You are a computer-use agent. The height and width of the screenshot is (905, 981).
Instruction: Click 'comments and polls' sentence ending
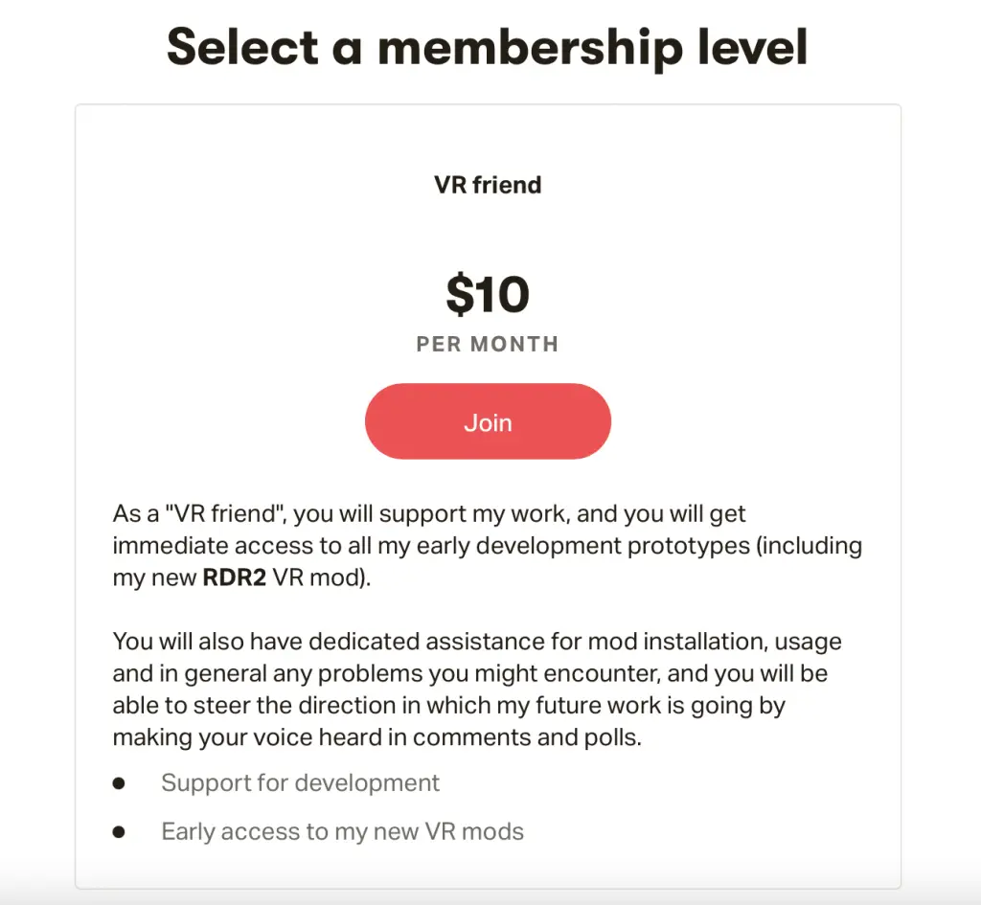point(528,737)
